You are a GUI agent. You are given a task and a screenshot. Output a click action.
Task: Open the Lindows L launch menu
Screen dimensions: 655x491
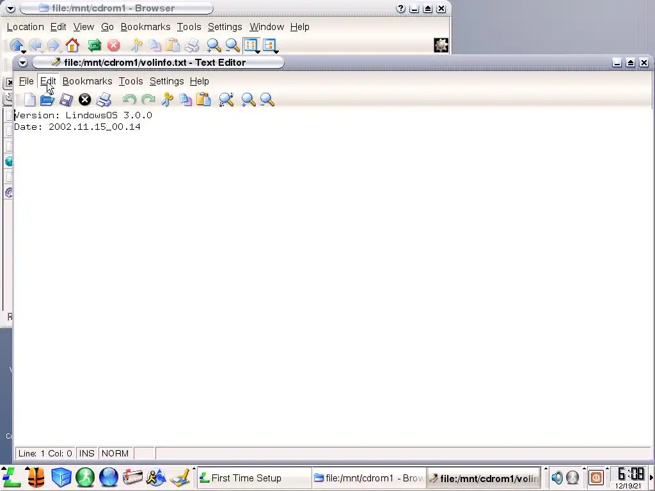tap(12, 478)
